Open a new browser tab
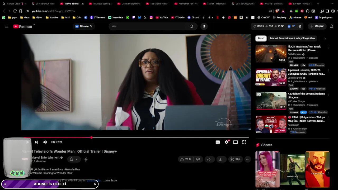 tap(318, 4)
